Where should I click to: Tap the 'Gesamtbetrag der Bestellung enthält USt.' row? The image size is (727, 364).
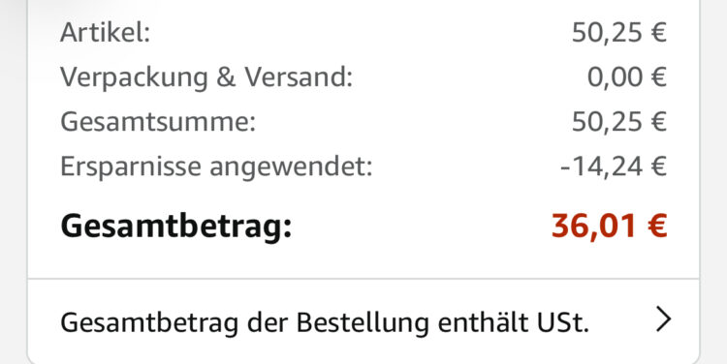[x=363, y=321]
